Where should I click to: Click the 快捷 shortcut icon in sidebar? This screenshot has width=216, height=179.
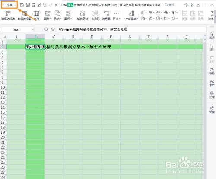click(212, 110)
